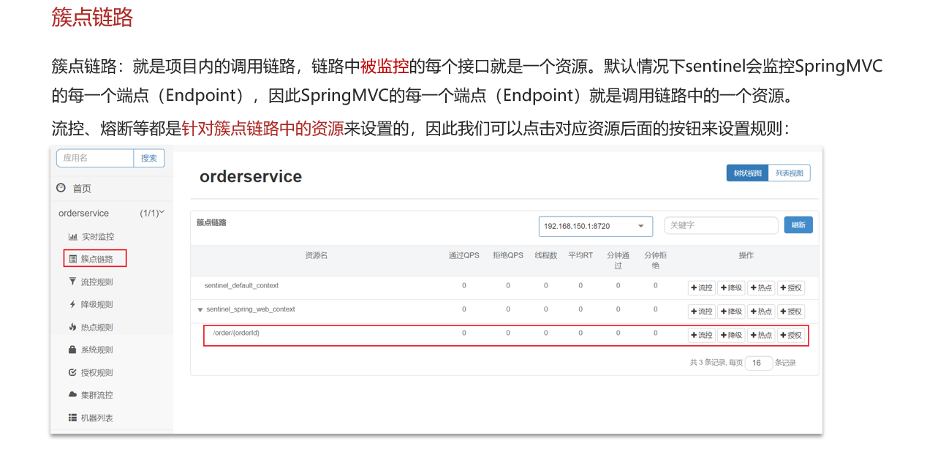Open the 192.168.150.1:8720 machine dropdown
The image size is (946, 452).
pyautogui.click(x=596, y=226)
